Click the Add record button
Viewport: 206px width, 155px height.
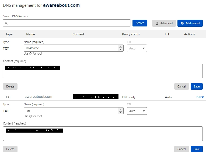click(190, 23)
